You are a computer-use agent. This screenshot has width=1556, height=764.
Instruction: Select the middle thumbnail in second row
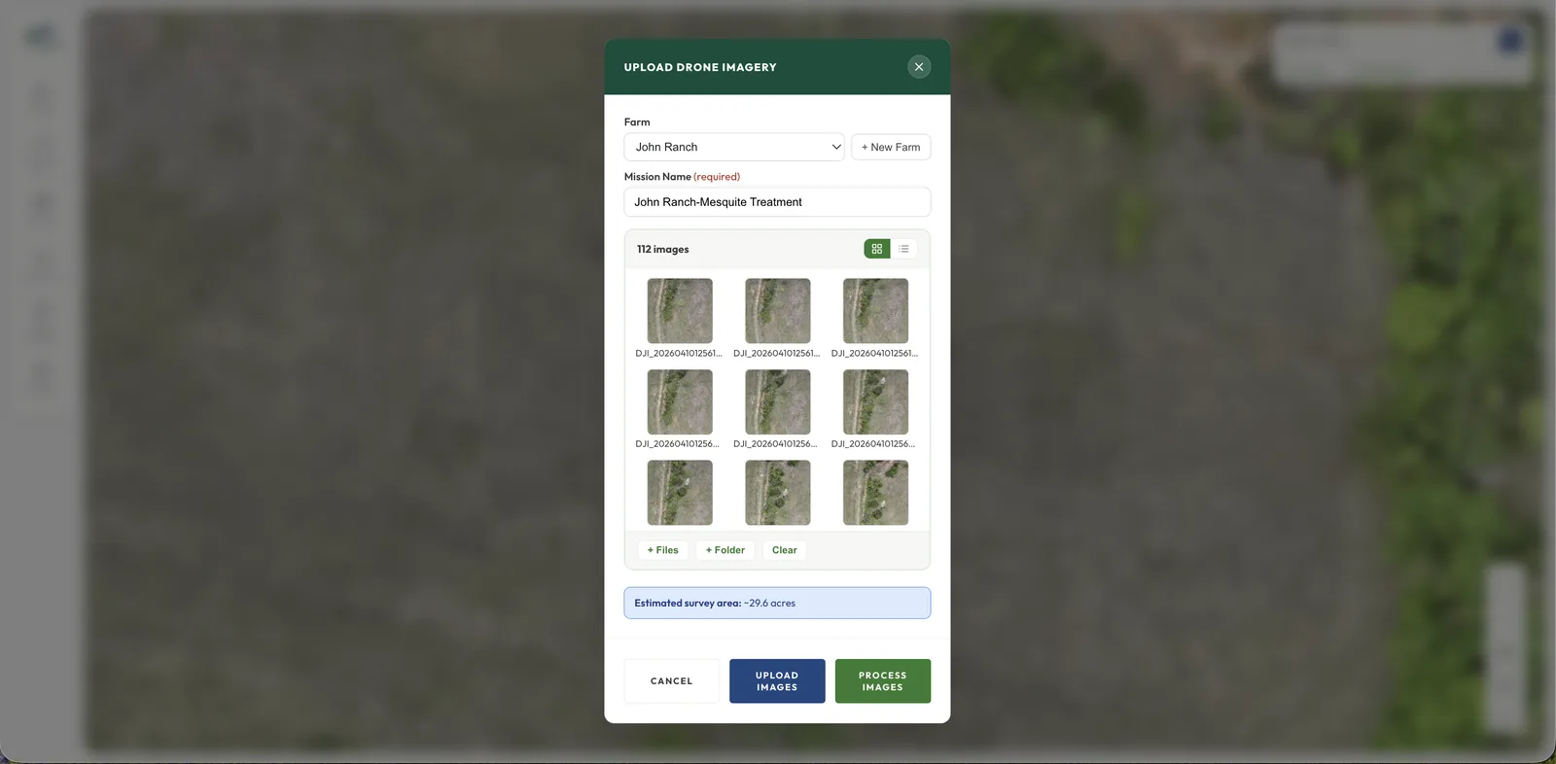tap(778, 401)
